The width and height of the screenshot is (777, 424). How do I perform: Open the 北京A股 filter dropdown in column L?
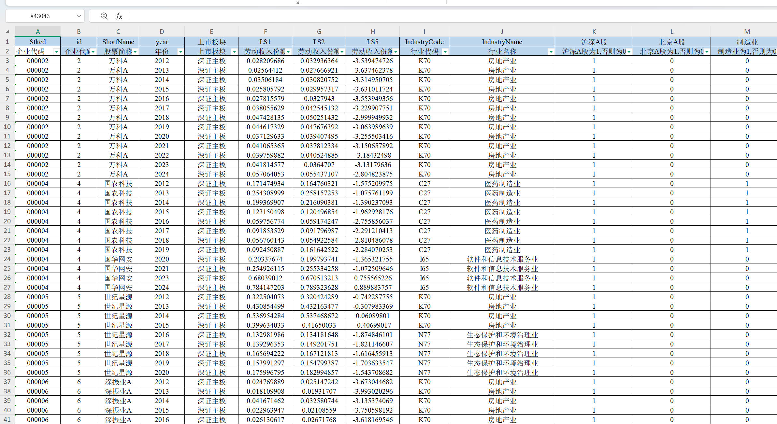point(707,52)
